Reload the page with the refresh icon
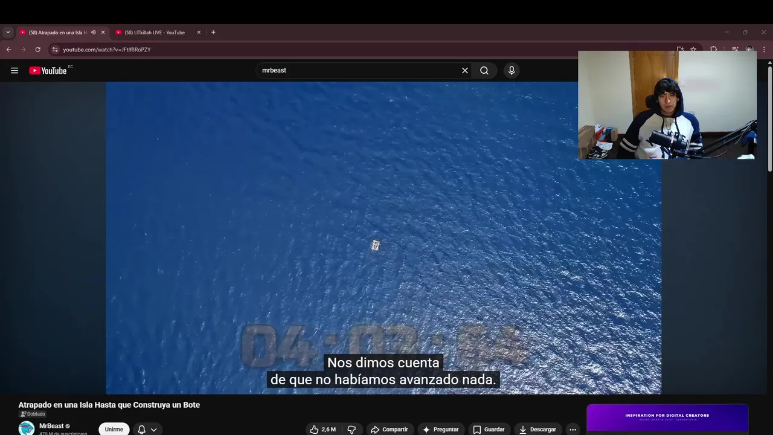The height and width of the screenshot is (435, 773). click(x=37, y=50)
